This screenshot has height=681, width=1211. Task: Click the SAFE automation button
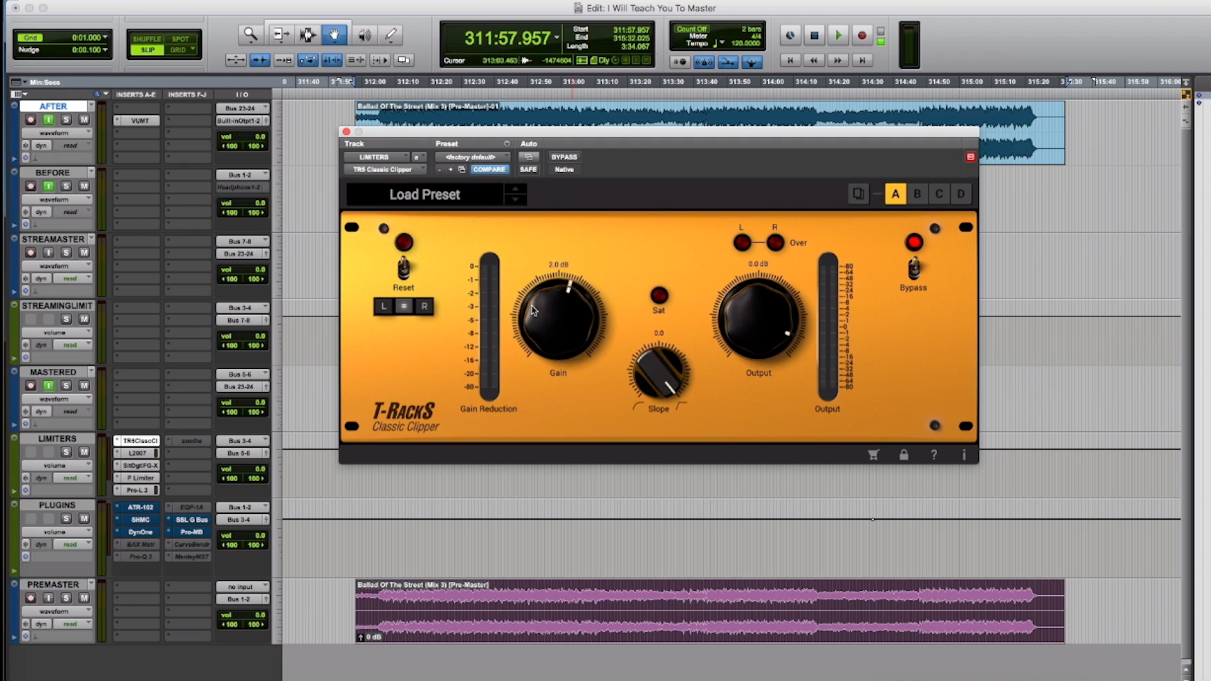(x=528, y=170)
